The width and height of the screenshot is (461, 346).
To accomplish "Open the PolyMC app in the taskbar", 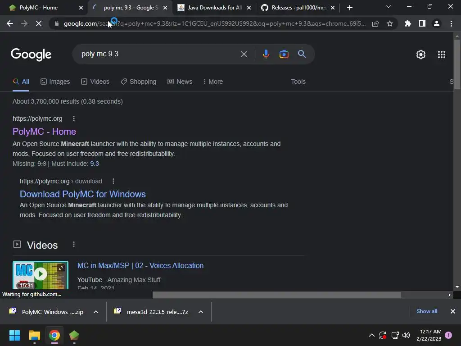I will tap(74, 335).
